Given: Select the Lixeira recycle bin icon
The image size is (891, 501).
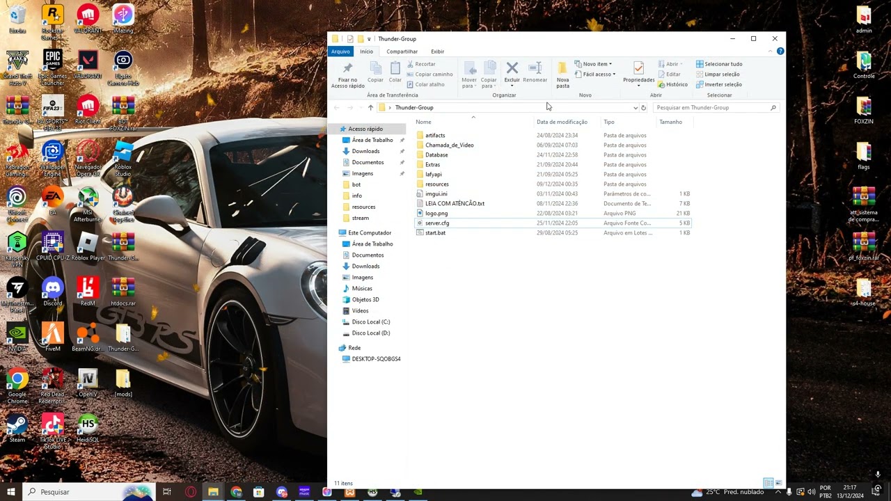Looking at the screenshot, I should tap(17, 19).
